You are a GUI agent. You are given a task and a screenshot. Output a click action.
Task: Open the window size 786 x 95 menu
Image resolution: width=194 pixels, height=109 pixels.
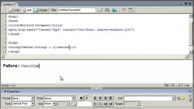[x=170, y=85]
